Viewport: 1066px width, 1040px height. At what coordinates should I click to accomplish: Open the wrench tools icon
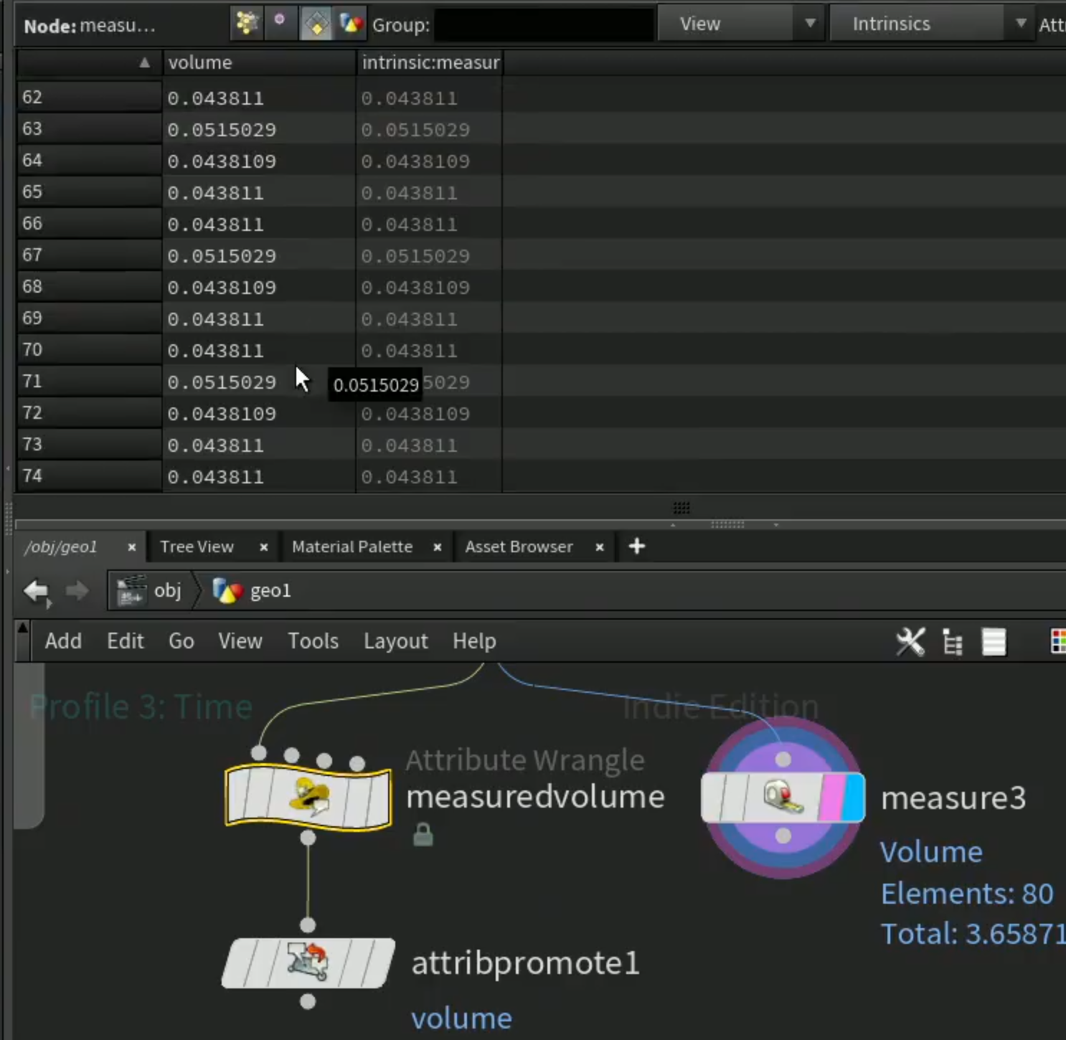pos(911,641)
